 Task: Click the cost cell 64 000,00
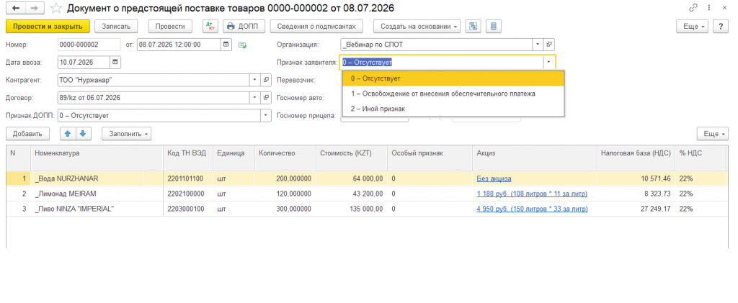351,178
